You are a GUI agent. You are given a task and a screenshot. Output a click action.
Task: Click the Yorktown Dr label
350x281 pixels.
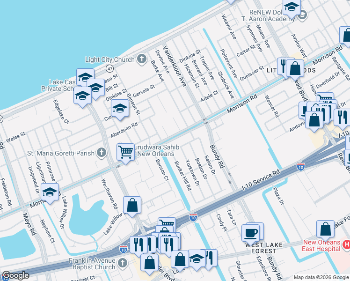(x=193, y=173)
